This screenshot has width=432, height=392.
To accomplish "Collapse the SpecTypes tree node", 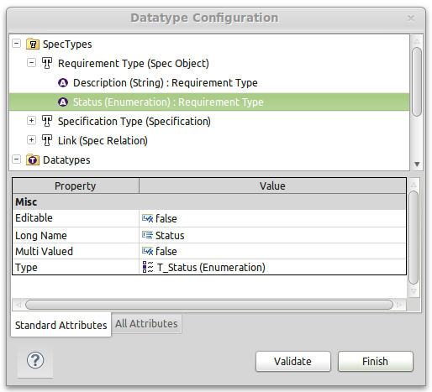I will tap(17, 44).
